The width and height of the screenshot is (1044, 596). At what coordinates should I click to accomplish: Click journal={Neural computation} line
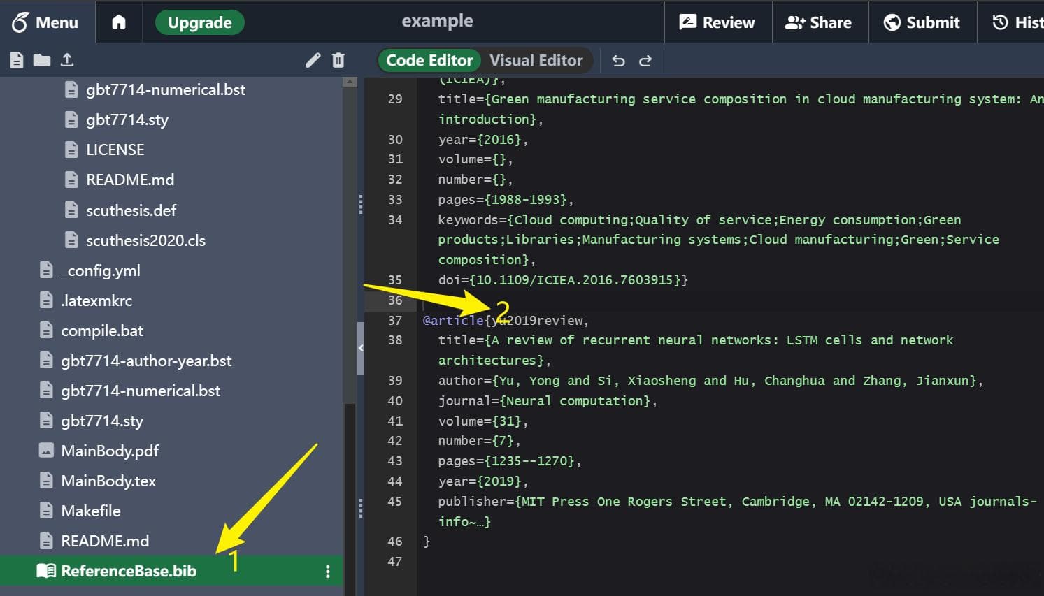pos(548,401)
